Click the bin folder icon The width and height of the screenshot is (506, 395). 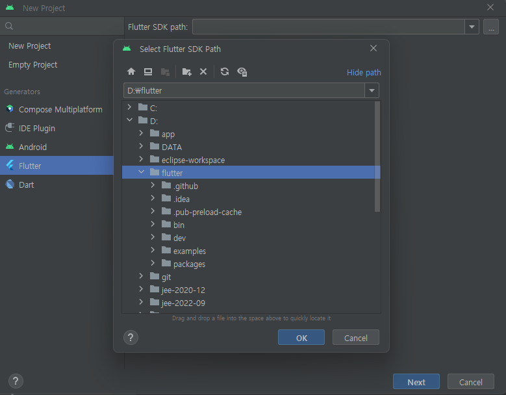coord(166,224)
